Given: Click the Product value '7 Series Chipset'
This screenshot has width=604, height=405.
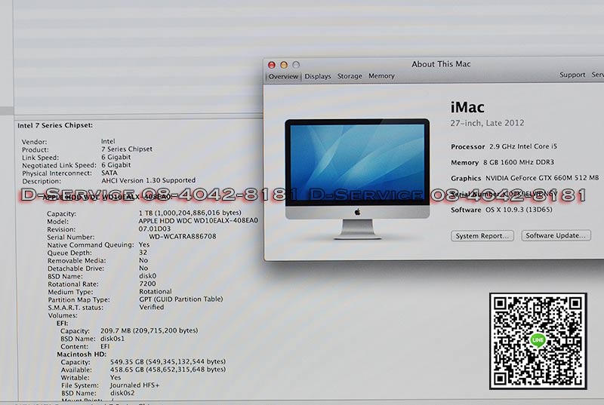Looking at the screenshot, I should point(127,149).
